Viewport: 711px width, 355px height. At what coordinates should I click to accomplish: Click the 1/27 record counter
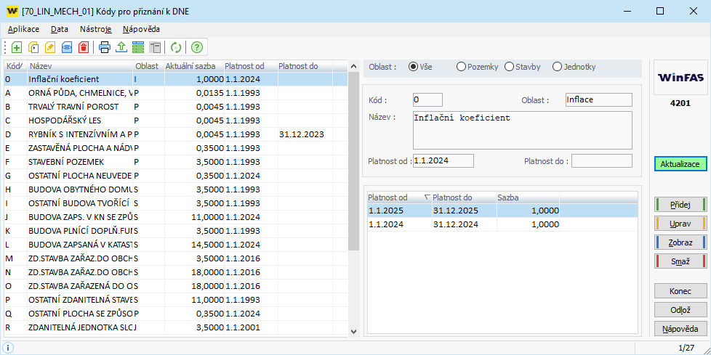click(686, 348)
